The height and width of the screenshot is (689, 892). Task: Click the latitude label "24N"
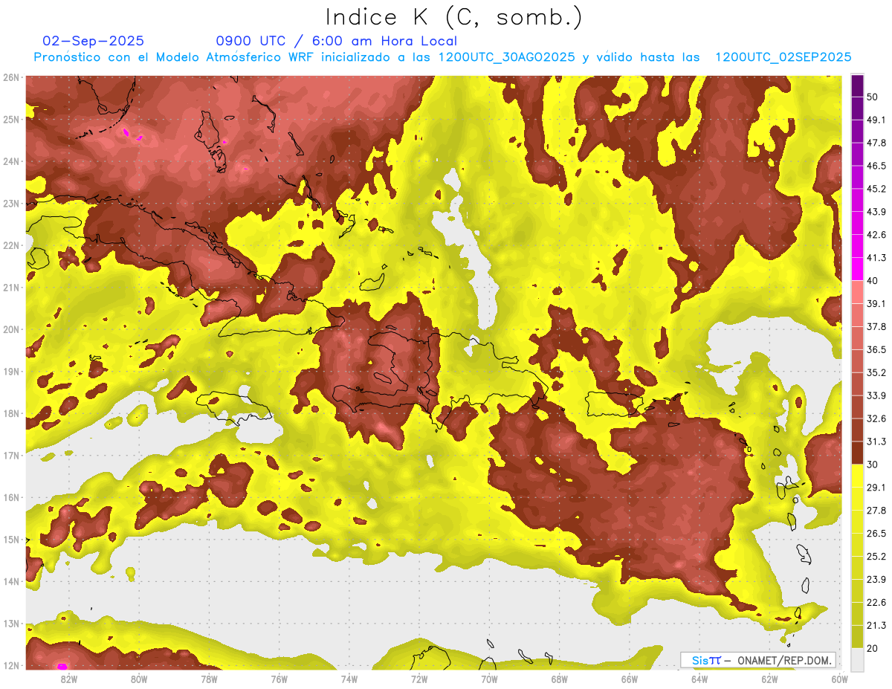coord(11,161)
